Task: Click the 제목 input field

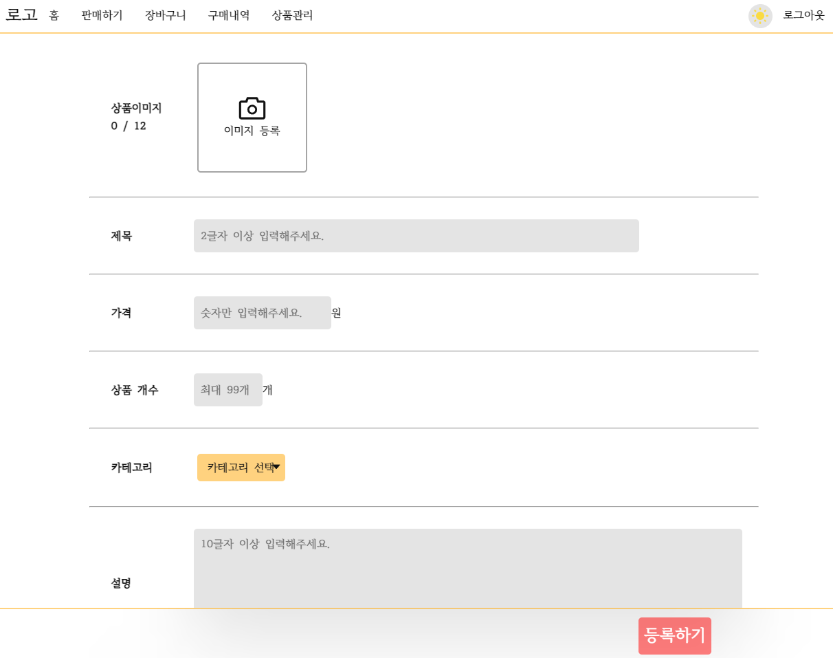Action: [416, 235]
